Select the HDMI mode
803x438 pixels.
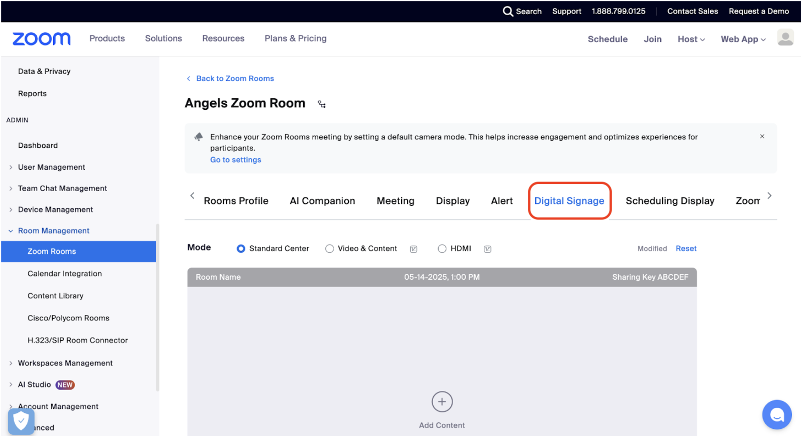pos(442,249)
